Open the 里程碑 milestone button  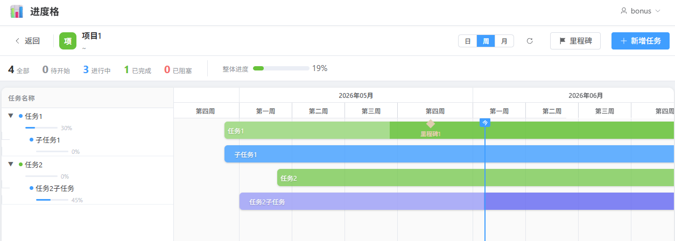(x=575, y=41)
